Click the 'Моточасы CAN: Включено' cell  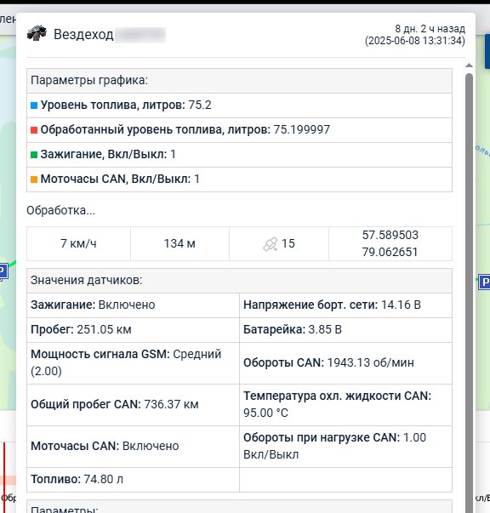(x=133, y=447)
